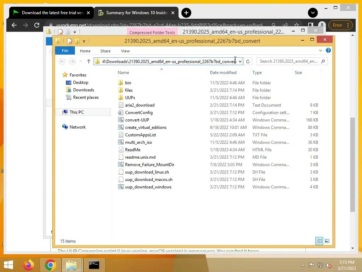Select the UUPs folder icon
362x272 pixels.
[x=121, y=97]
